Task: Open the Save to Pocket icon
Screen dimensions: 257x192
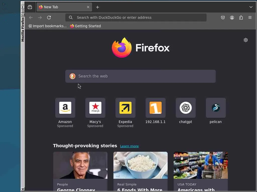Action: (x=223, y=17)
